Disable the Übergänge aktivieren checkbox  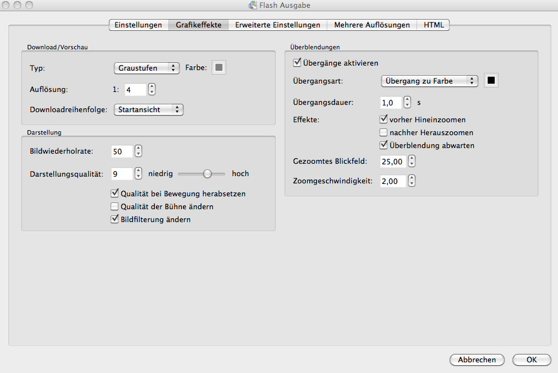(x=298, y=63)
